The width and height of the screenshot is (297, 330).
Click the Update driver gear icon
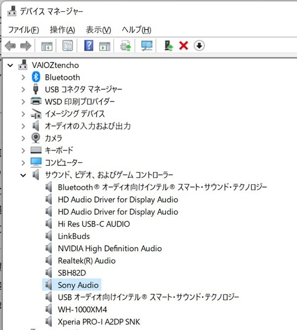(126, 45)
